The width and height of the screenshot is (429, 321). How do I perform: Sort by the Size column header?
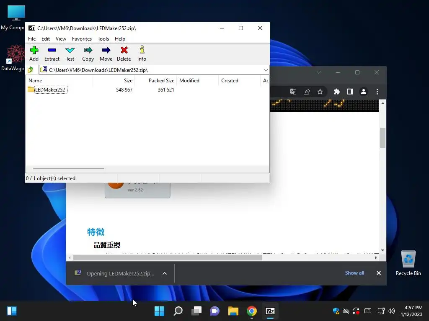tap(114, 81)
